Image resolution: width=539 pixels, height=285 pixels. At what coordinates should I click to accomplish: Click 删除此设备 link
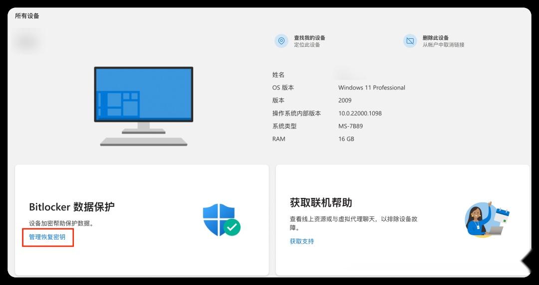[436, 38]
